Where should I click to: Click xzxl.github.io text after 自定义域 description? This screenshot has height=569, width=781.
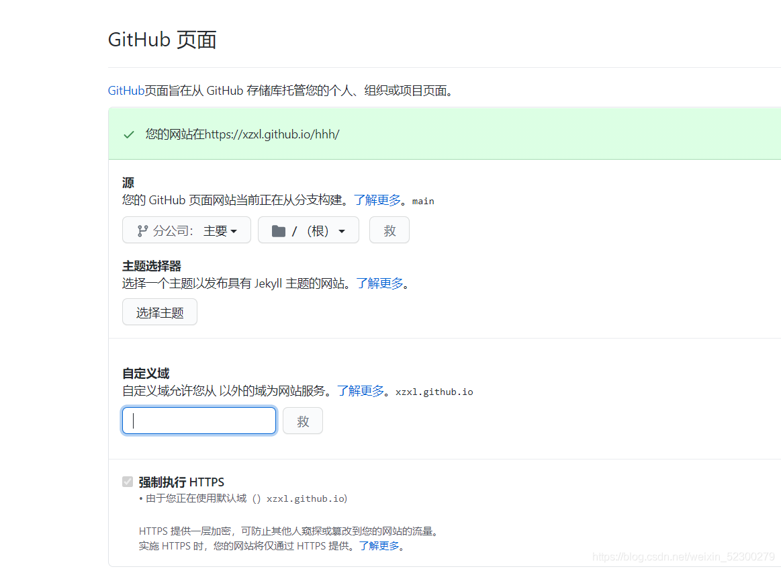coord(434,392)
